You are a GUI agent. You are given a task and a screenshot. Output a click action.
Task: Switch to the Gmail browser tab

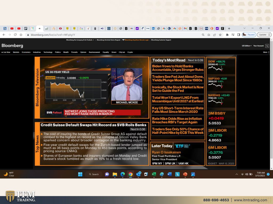click(185, 28)
